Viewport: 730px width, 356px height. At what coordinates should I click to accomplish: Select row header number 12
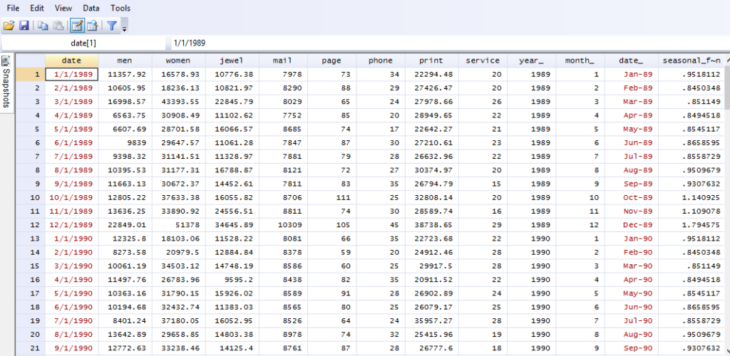pos(30,225)
